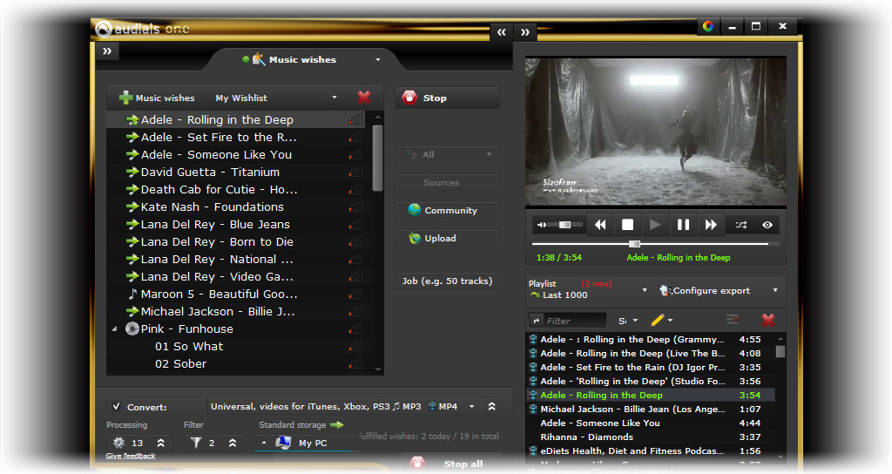The width and height of the screenshot is (892, 474).
Task: Stop playback with square button
Action: coord(627,225)
